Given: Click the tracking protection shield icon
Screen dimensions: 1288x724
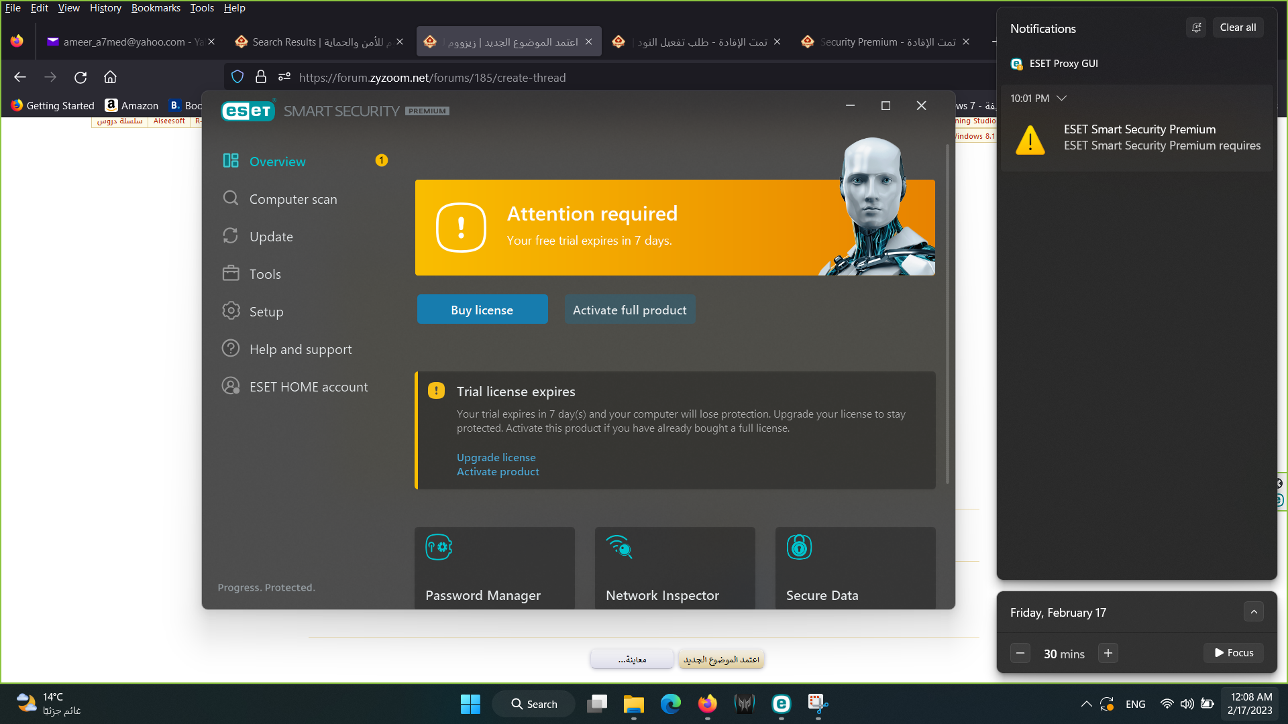Looking at the screenshot, I should coord(237,77).
